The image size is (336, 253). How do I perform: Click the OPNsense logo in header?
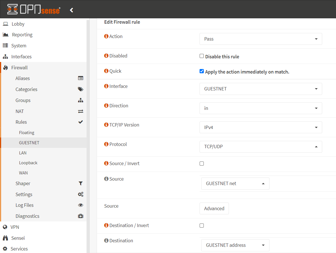34,9
